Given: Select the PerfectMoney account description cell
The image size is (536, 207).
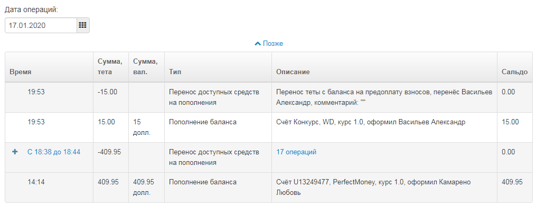Looking at the screenshot, I should click(384, 188).
